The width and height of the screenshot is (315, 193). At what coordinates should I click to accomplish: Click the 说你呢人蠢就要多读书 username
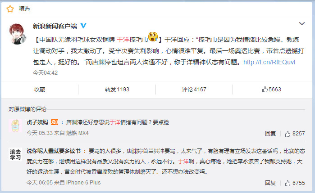point(54,151)
